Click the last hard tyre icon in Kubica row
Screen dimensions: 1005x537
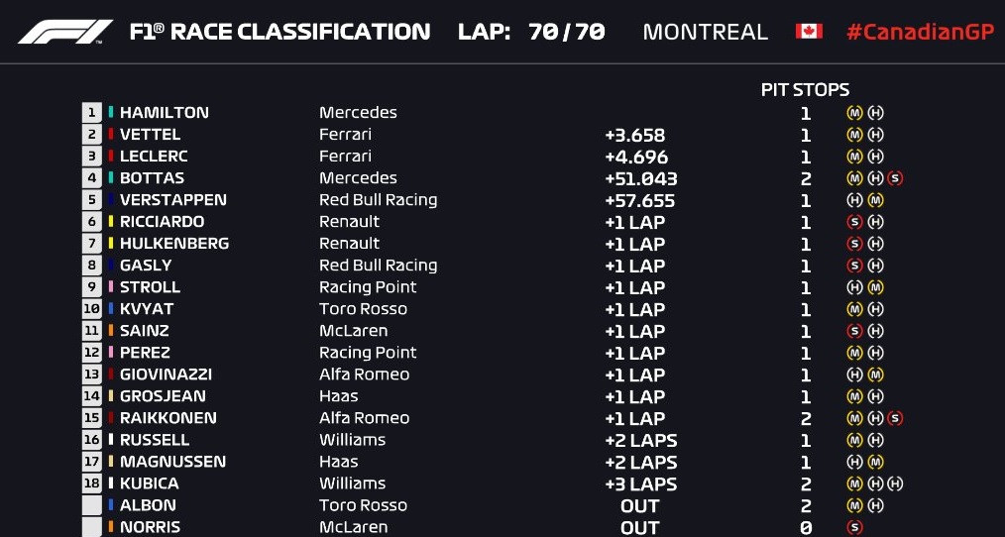coord(896,483)
